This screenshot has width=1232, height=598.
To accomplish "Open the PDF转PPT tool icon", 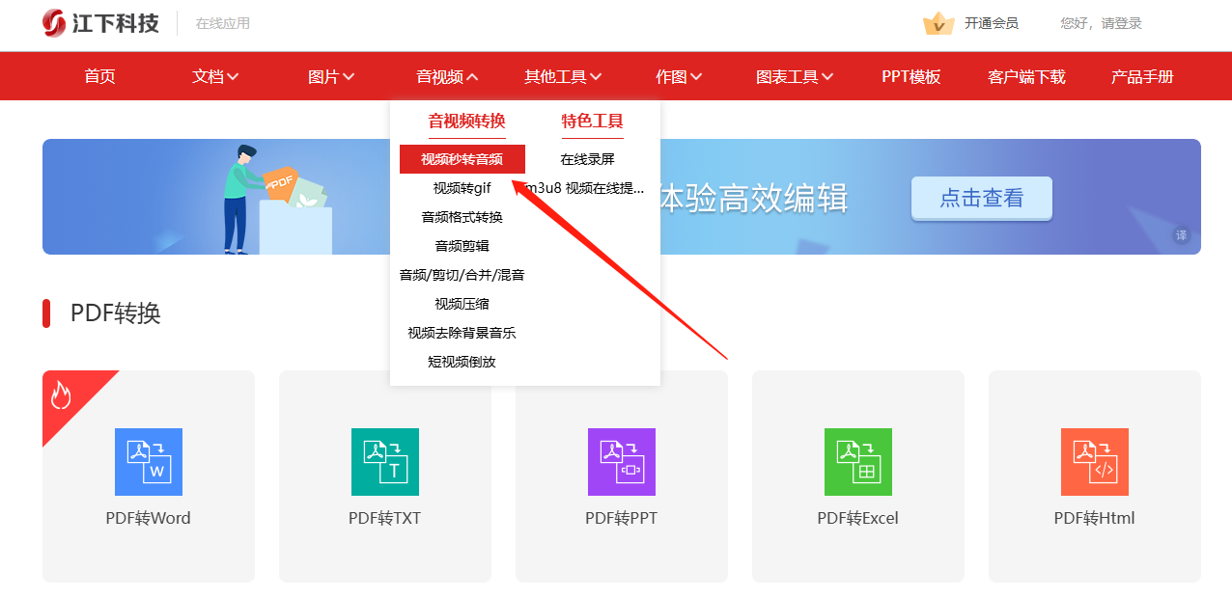I will click(622, 462).
